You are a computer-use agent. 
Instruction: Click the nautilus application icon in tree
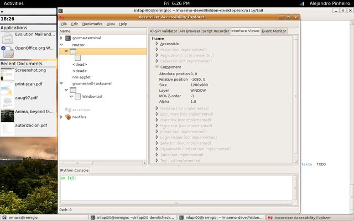tap(68, 117)
